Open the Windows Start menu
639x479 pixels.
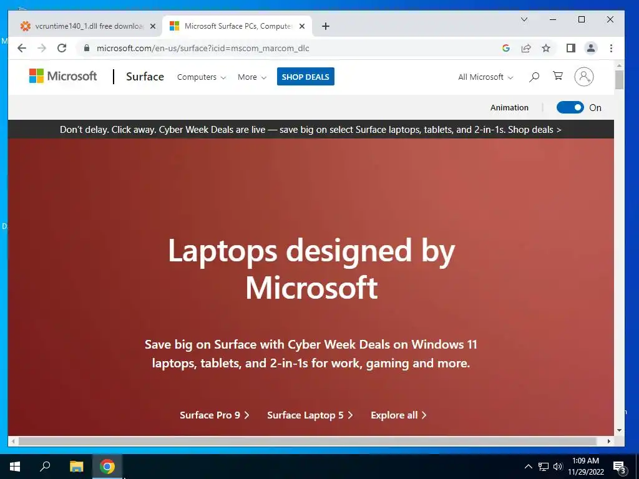pos(15,467)
